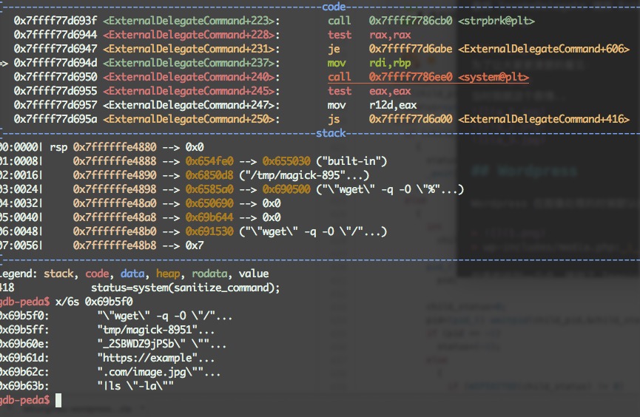Click 'data' word in the legend
This screenshot has height=417, width=640.
point(132,274)
